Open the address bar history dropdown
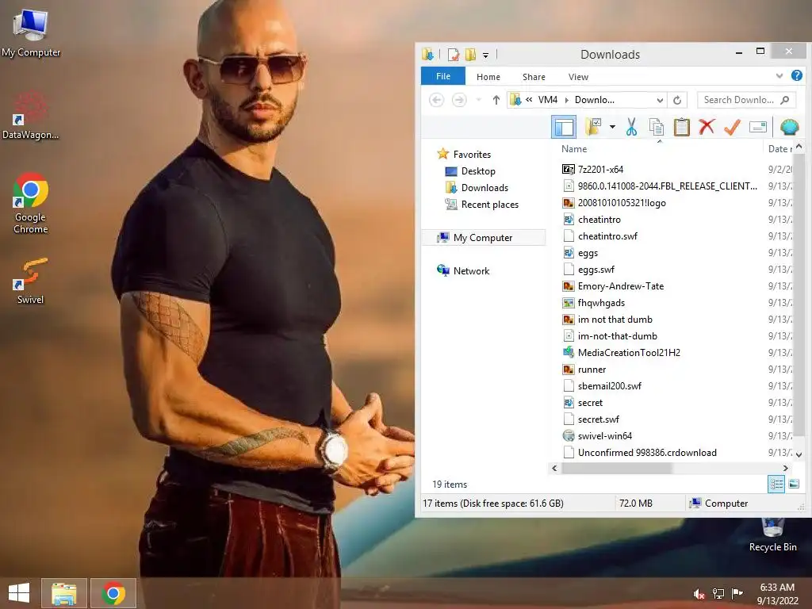The height and width of the screenshot is (609, 812). click(660, 100)
